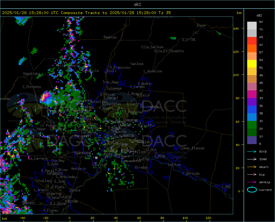Pick the bright green swatch in dBZ legend
This screenshot has width=275, height=222.
[x=252, y=125]
